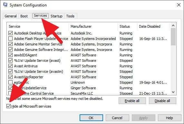The image size is (184, 124).
Task: Click the Disable all button
Action: pyautogui.click(x=162, y=101)
